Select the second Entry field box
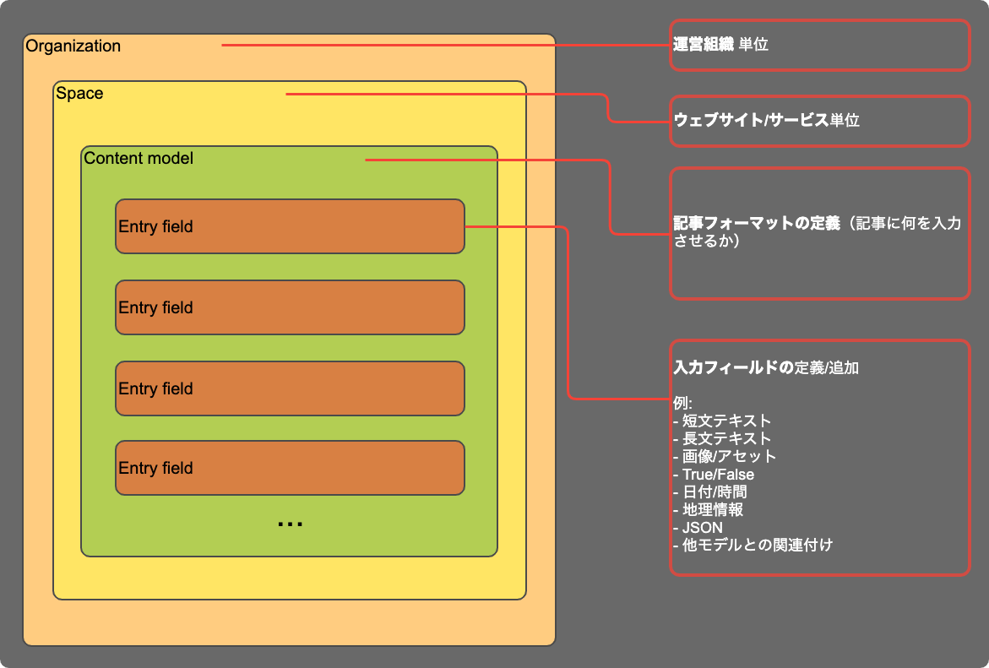989x668 pixels. (290, 307)
